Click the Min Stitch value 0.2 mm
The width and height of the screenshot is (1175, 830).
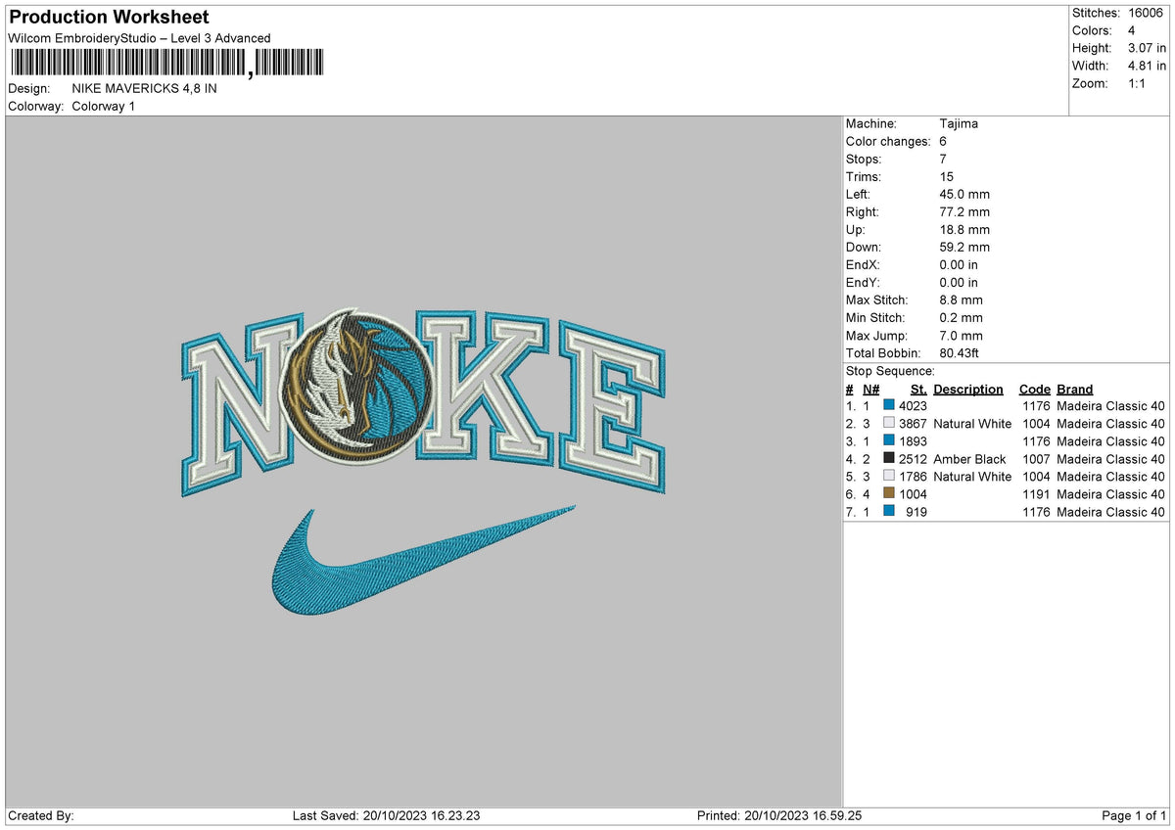[961, 317]
